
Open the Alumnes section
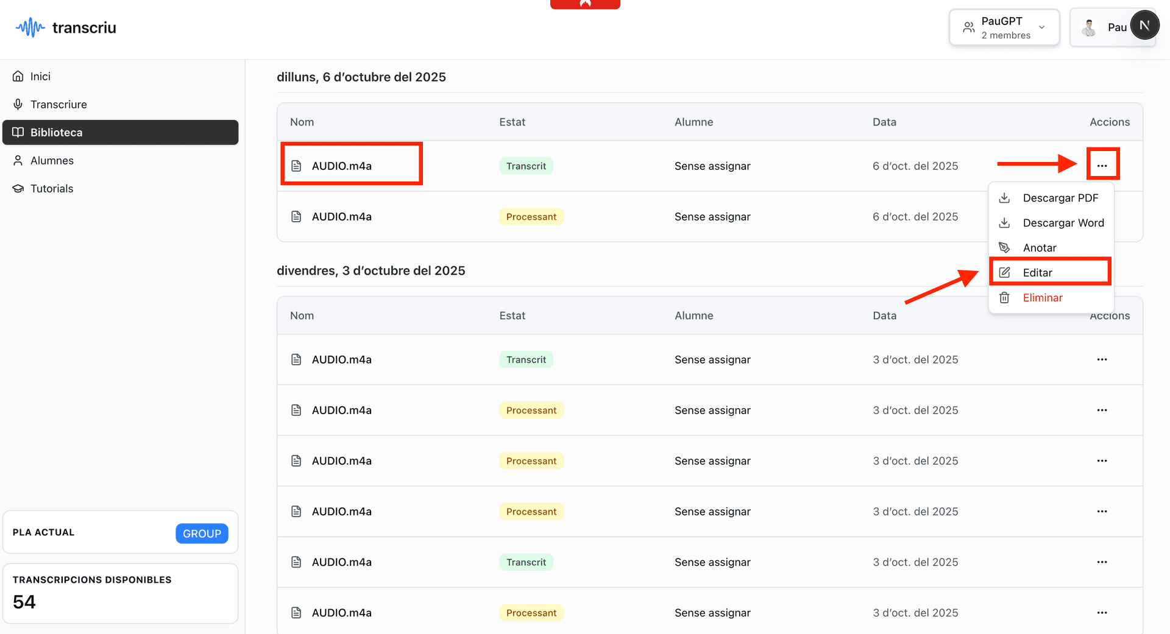coord(52,160)
